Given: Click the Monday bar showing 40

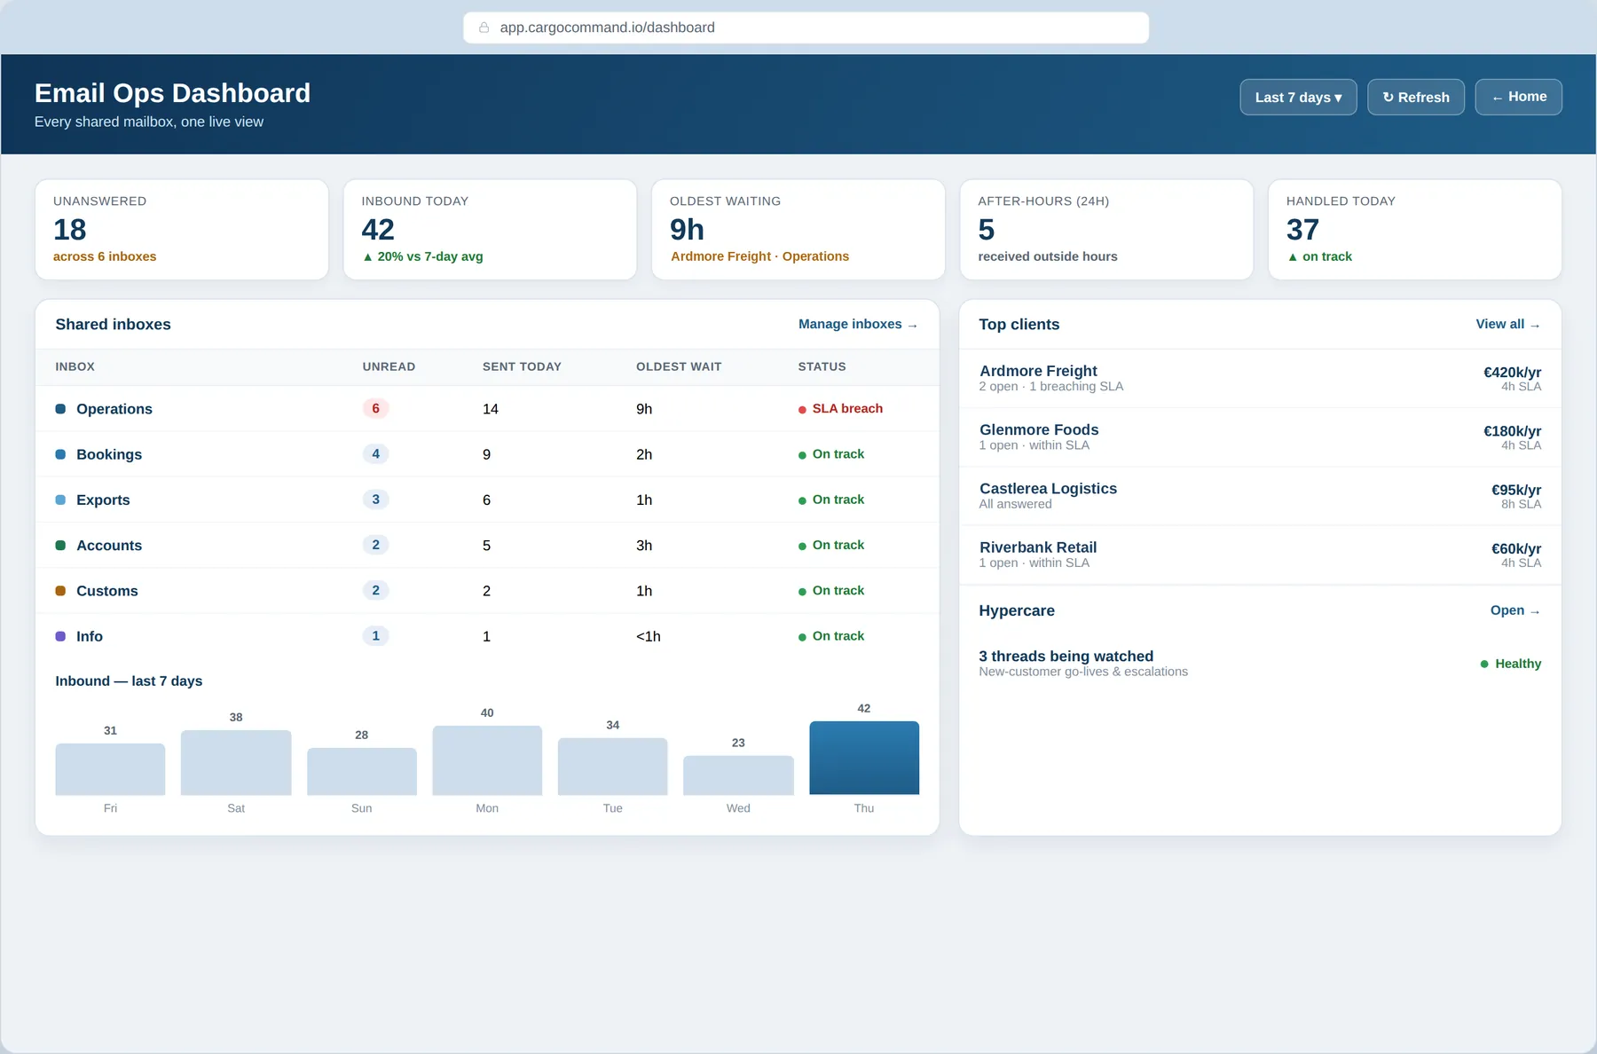Looking at the screenshot, I should tap(487, 760).
